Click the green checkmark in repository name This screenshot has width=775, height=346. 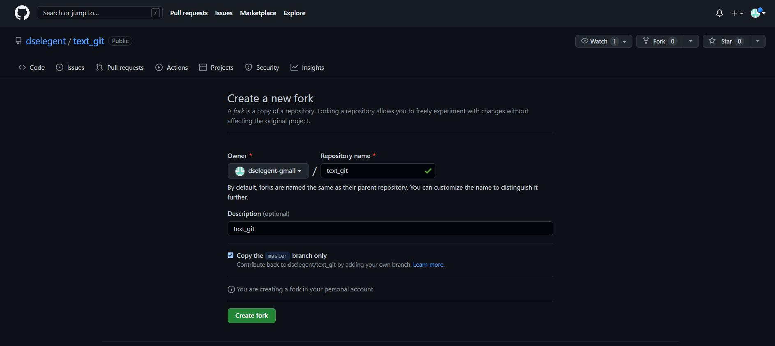coord(428,171)
